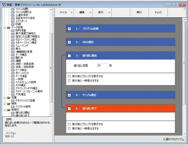The width and height of the screenshot is (188, 145).
Task: Click the チェック toolbar button
Action: 158,12
